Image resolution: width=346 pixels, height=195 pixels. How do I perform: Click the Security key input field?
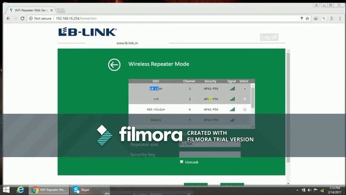(x=210, y=154)
